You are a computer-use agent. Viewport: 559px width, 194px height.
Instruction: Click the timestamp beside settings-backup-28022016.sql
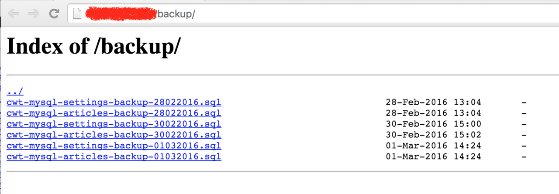click(x=433, y=103)
